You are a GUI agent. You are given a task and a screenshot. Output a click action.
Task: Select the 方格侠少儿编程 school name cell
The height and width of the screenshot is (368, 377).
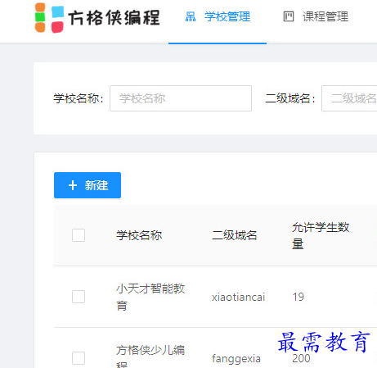tap(150, 357)
